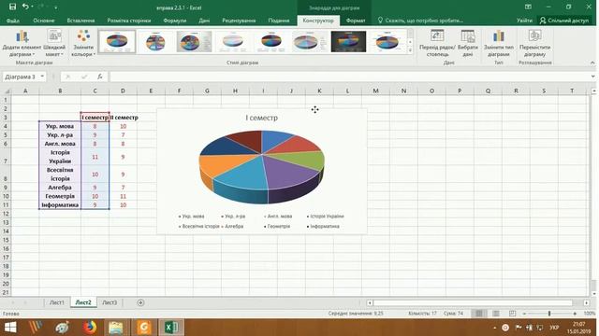Open File Explorer from taskbar

click(x=115, y=328)
